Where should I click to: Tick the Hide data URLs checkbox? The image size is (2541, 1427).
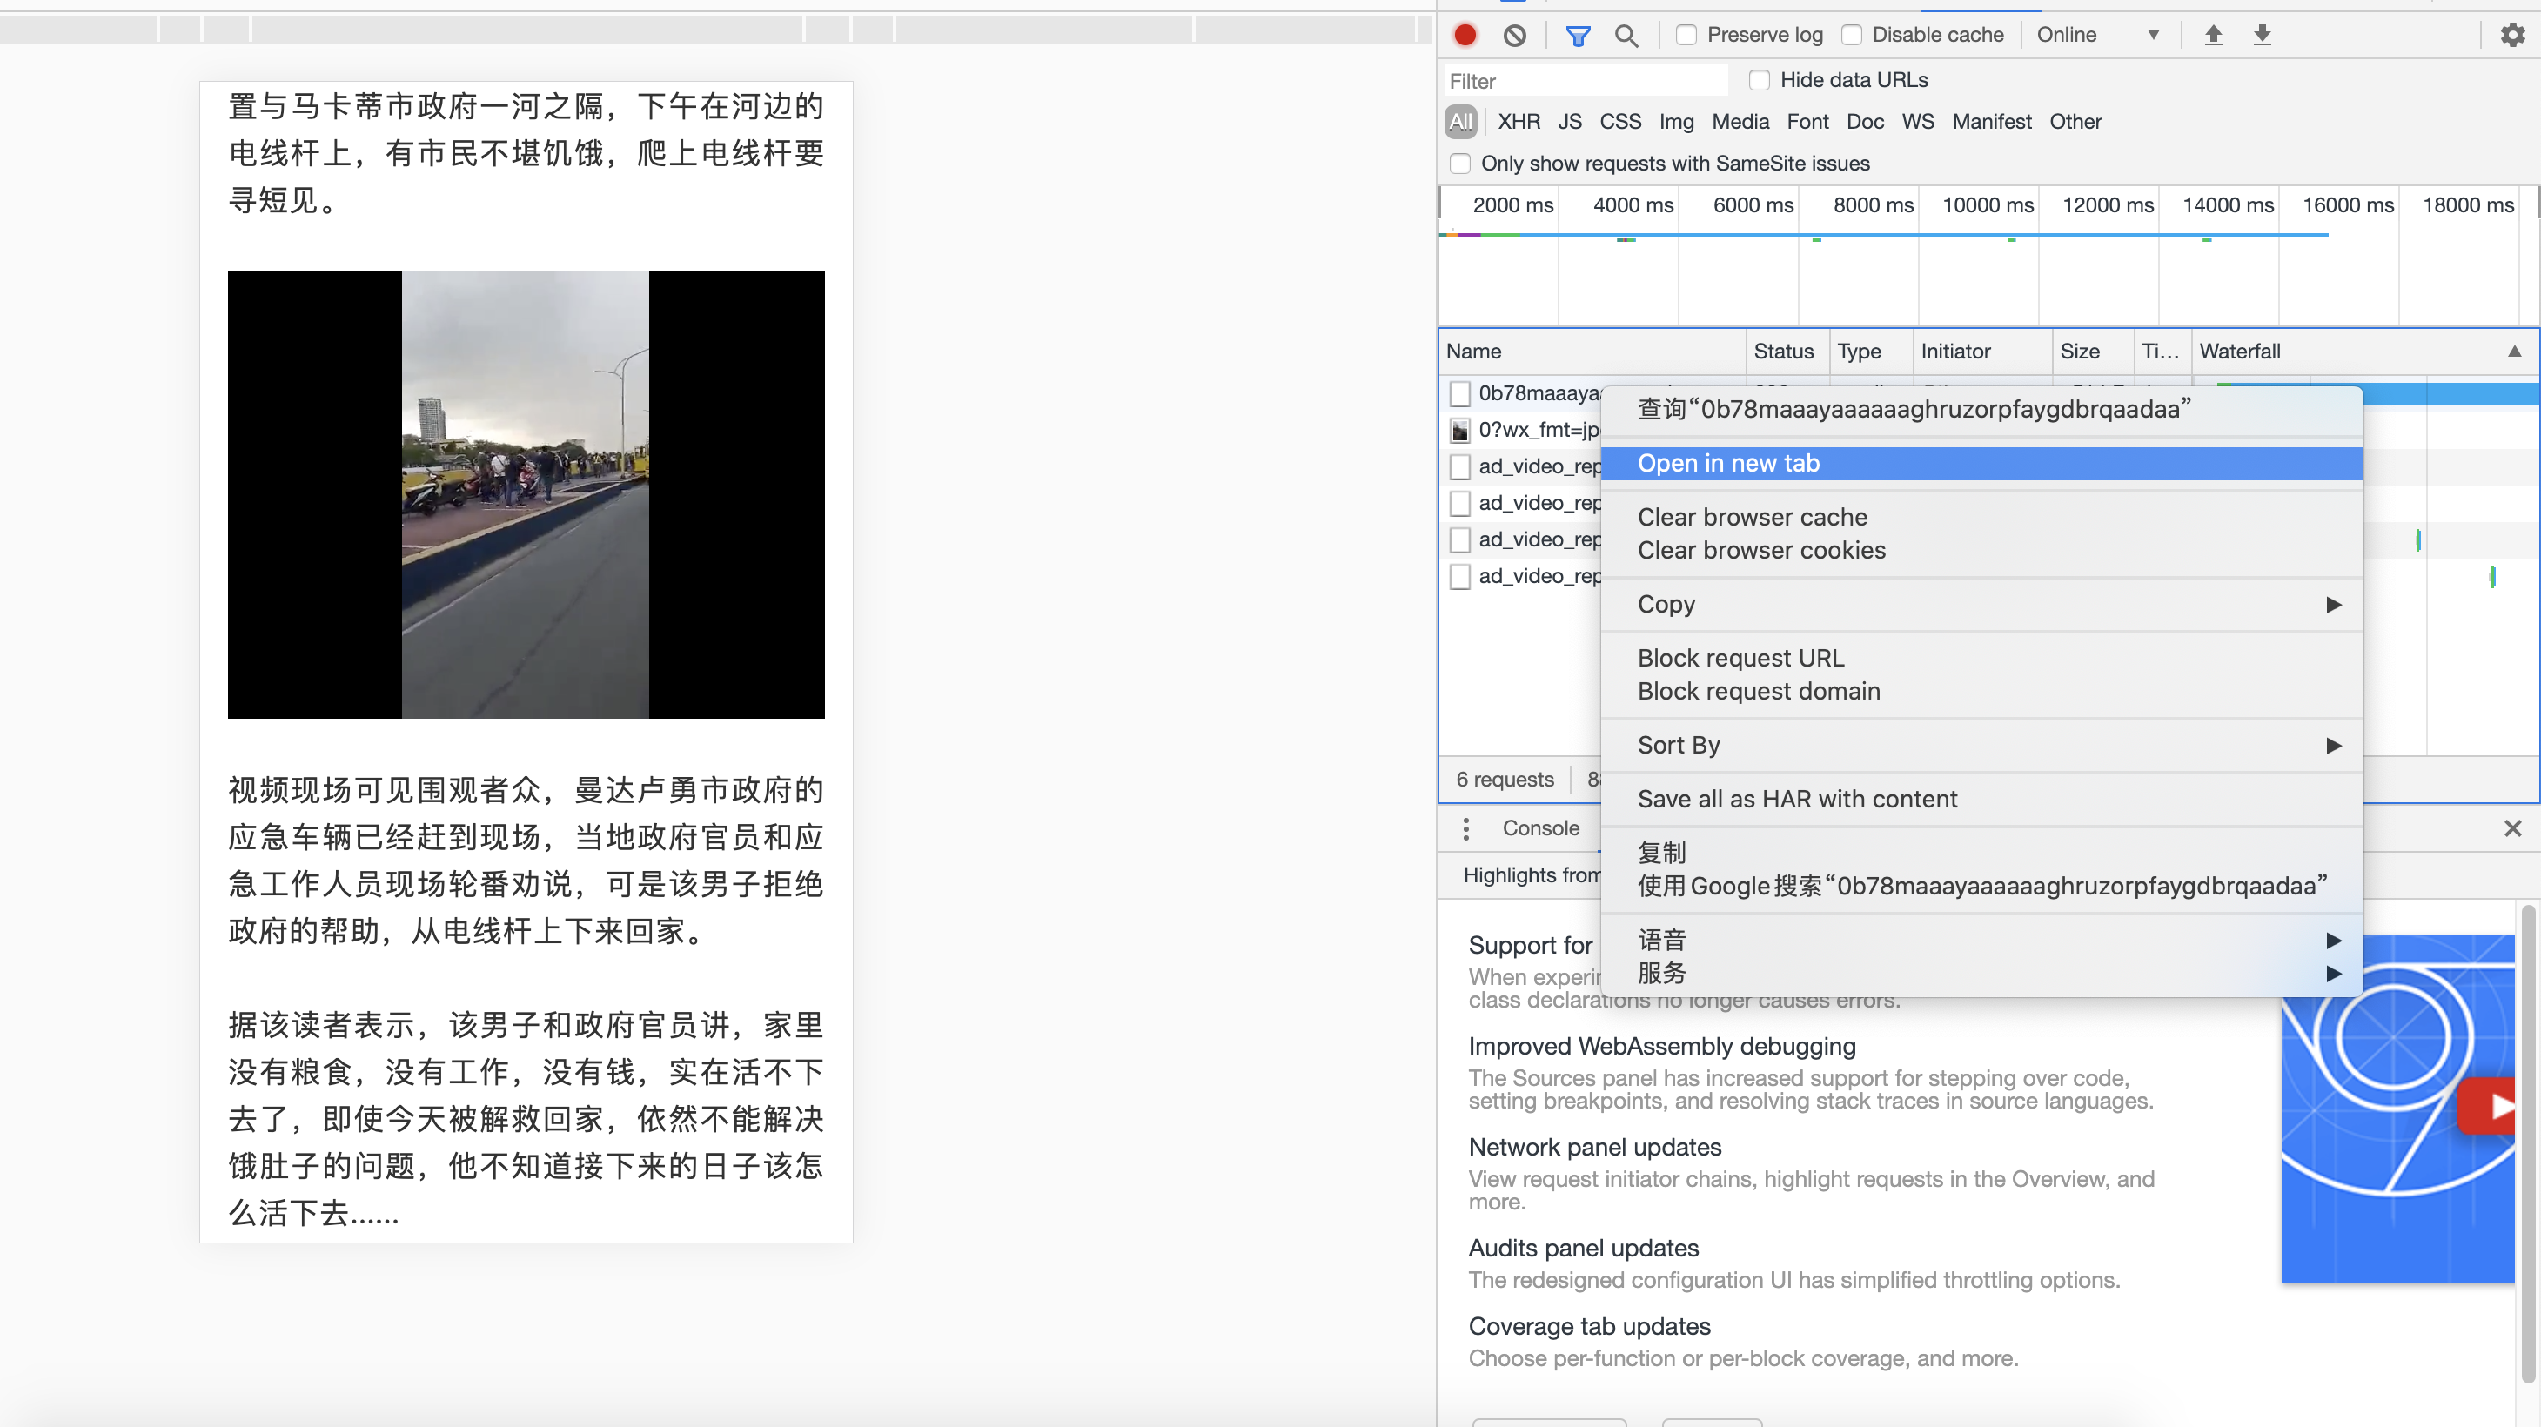point(1759,80)
